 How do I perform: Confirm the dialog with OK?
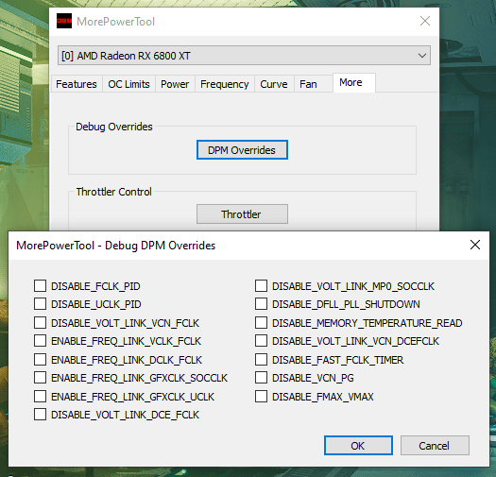pyautogui.click(x=358, y=446)
